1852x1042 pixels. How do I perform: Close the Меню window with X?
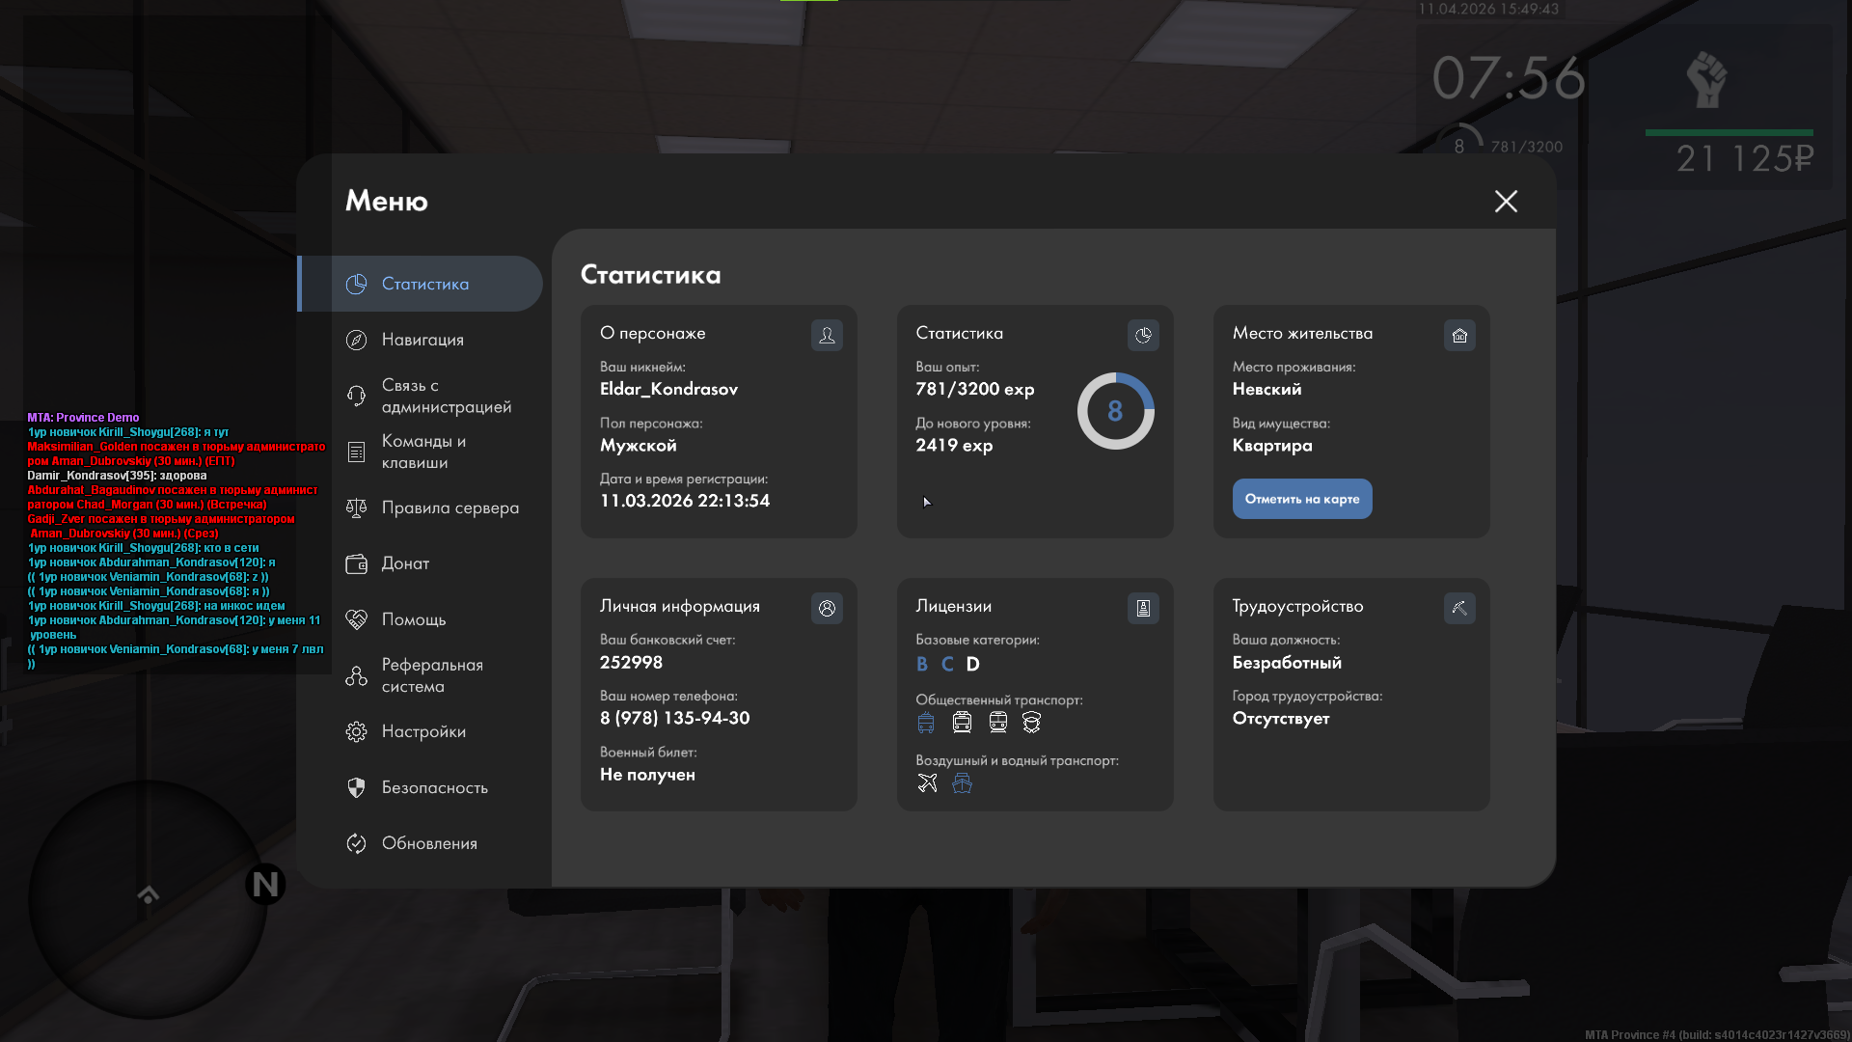[x=1506, y=201]
